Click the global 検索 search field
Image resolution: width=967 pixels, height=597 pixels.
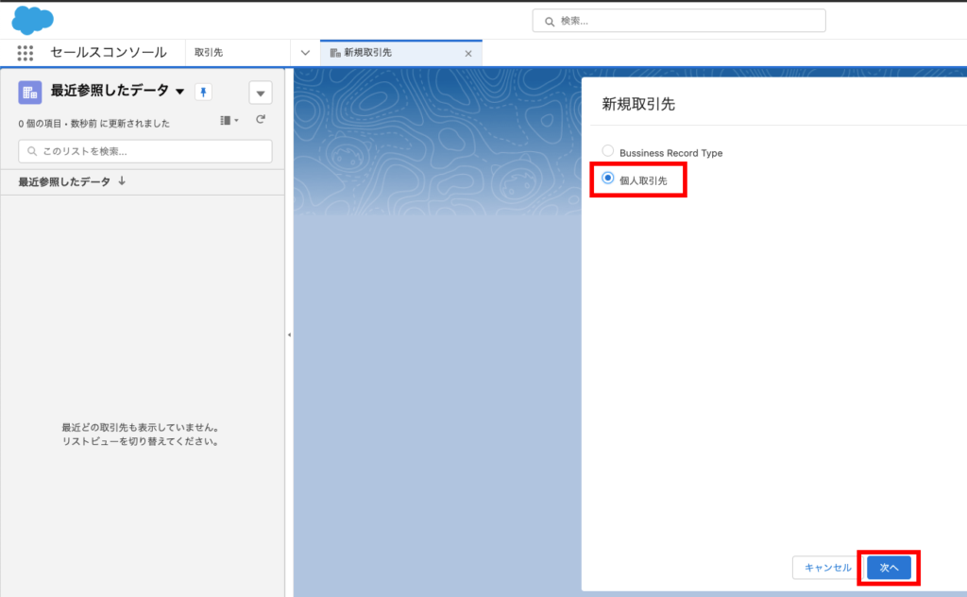[680, 21]
